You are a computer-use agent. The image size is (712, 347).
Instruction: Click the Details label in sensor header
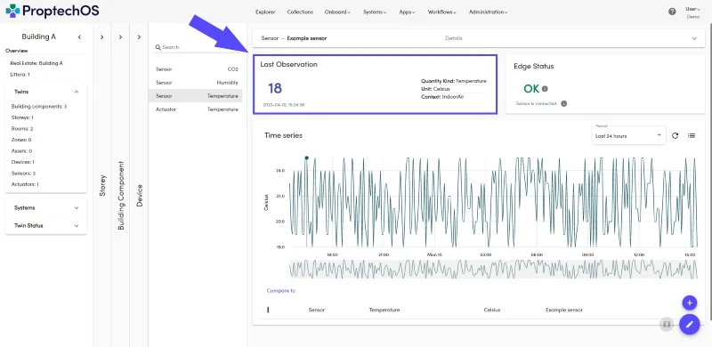click(x=454, y=38)
